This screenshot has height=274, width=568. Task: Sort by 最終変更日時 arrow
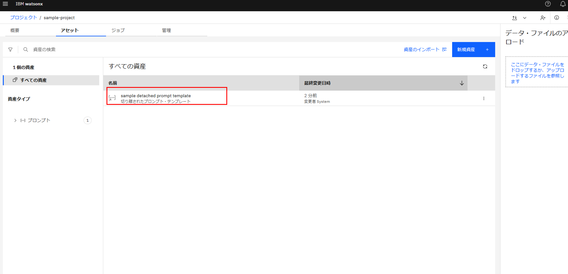tap(462, 83)
